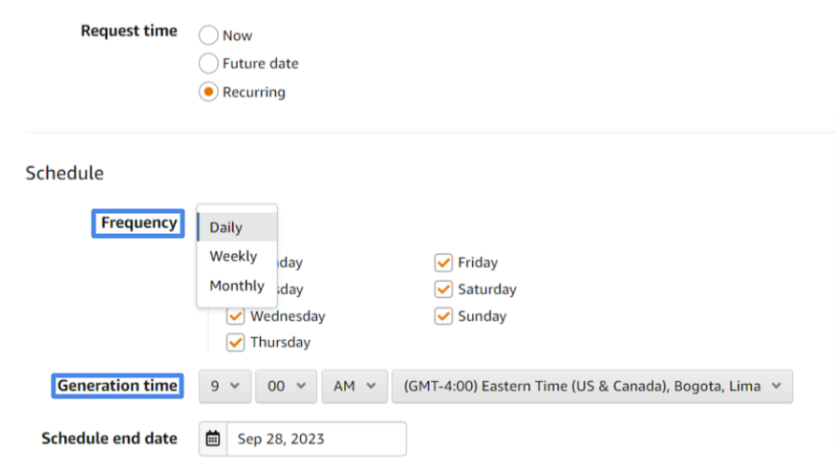Open the hour dropdown showing 9
Image resolution: width=836 pixels, height=470 pixels.
coord(225,386)
